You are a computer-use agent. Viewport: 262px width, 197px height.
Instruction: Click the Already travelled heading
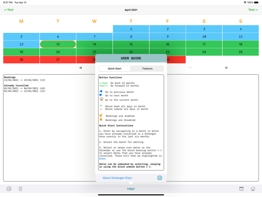point(16,86)
